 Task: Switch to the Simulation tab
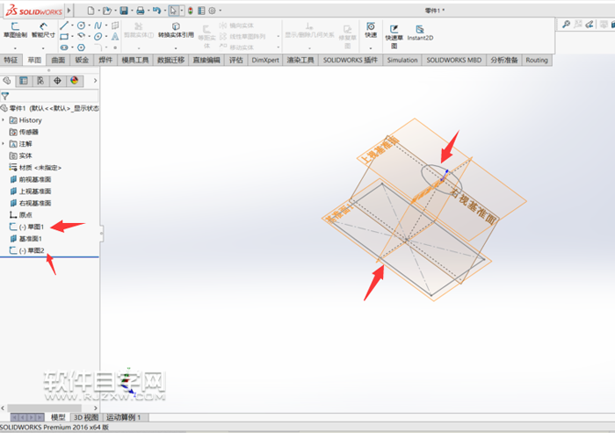(x=402, y=60)
